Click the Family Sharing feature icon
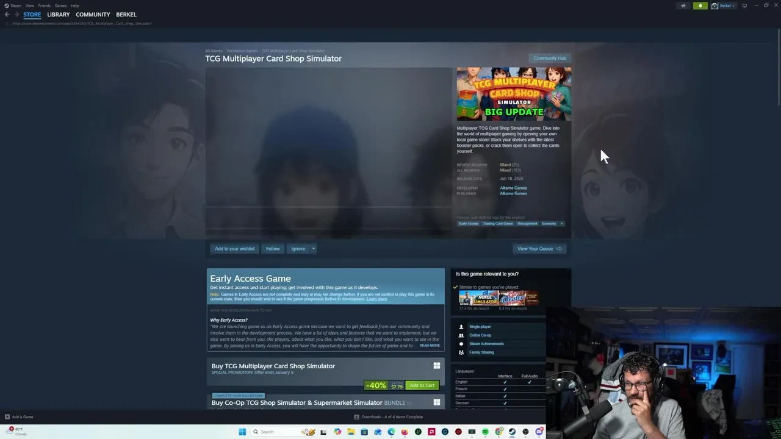The image size is (781, 439). [x=461, y=352]
